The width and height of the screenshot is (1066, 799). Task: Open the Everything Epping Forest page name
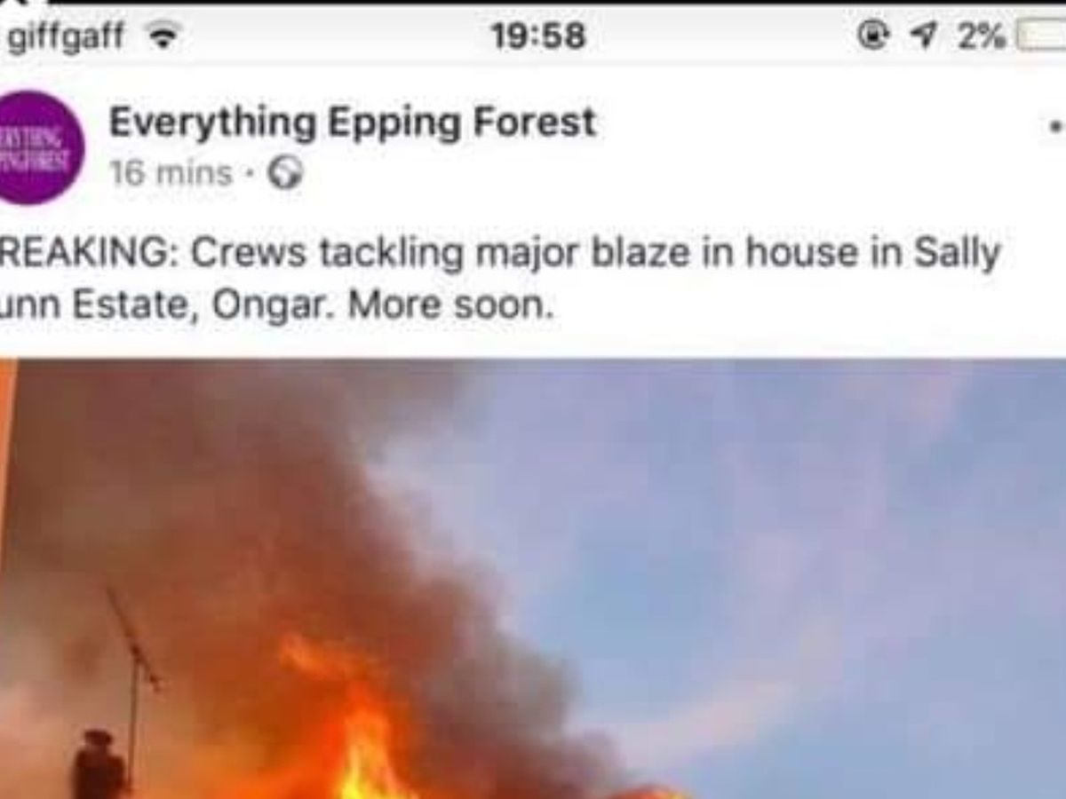coord(352,123)
